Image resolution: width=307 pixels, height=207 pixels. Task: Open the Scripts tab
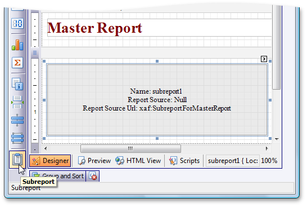[x=184, y=161]
